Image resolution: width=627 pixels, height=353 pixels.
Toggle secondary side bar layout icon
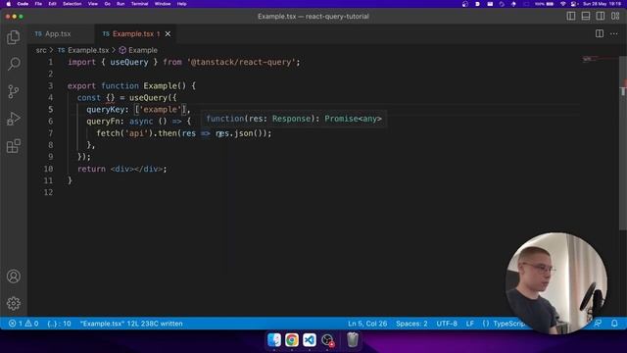(x=601, y=16)
